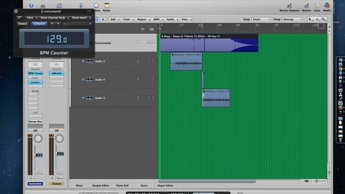Toggle Bypass in BPM Counter plugin
345x194 pixels.
click(23, 24)
